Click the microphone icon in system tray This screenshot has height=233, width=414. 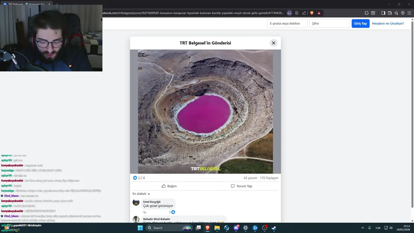(x=369, y=228)
